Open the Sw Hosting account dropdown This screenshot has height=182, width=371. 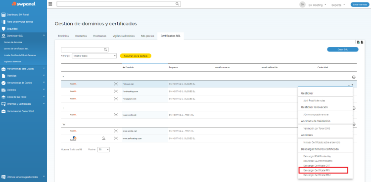click(x=317, y=5)
